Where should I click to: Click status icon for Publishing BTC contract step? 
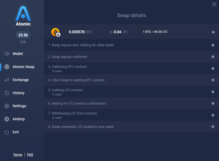pos(213,68)
